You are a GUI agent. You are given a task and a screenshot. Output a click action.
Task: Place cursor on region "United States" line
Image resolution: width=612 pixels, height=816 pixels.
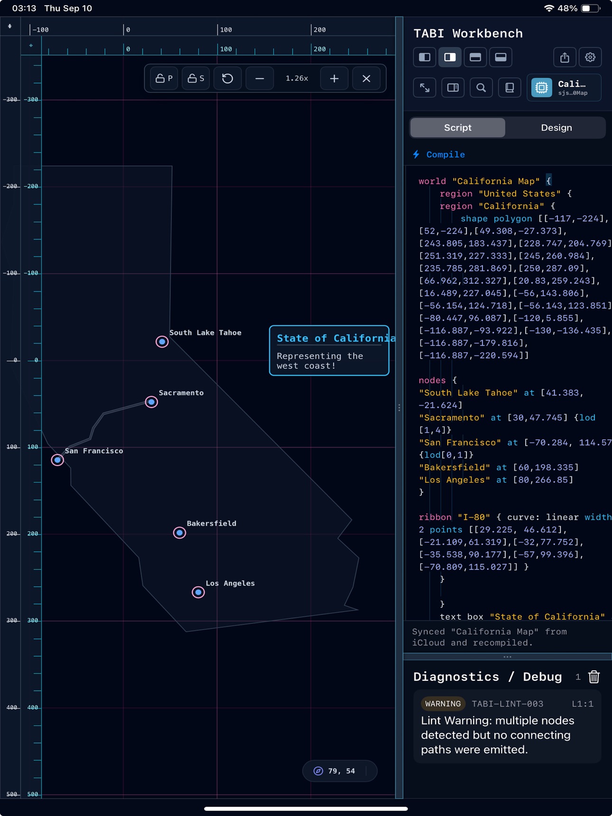[506, 194]
